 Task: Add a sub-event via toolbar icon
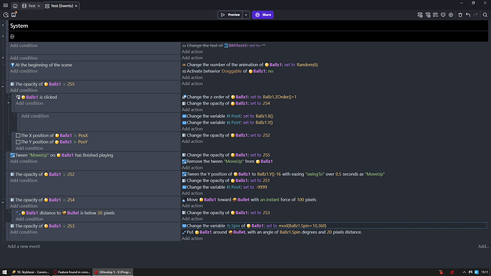(x=428, y=15)
